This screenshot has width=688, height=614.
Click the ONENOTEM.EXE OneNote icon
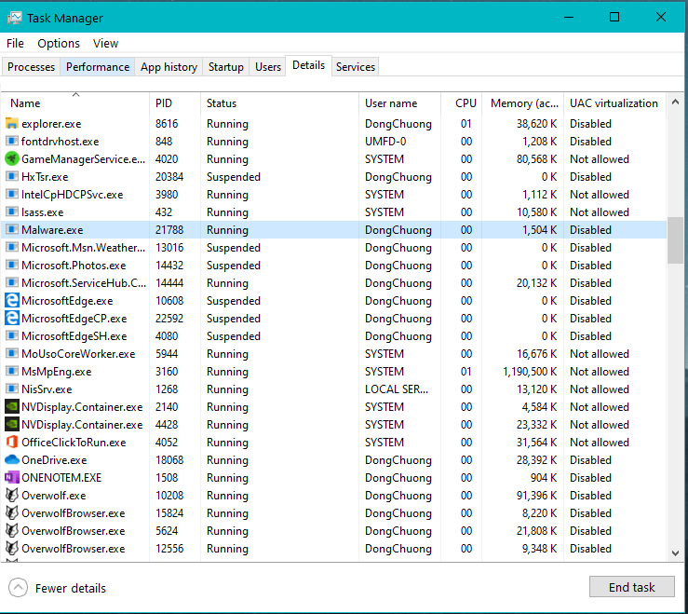12,477
